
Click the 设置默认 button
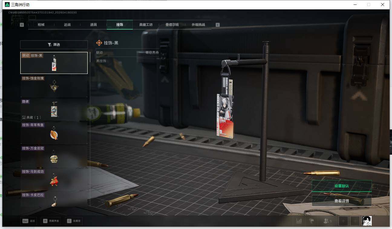(x=341, y=186)
